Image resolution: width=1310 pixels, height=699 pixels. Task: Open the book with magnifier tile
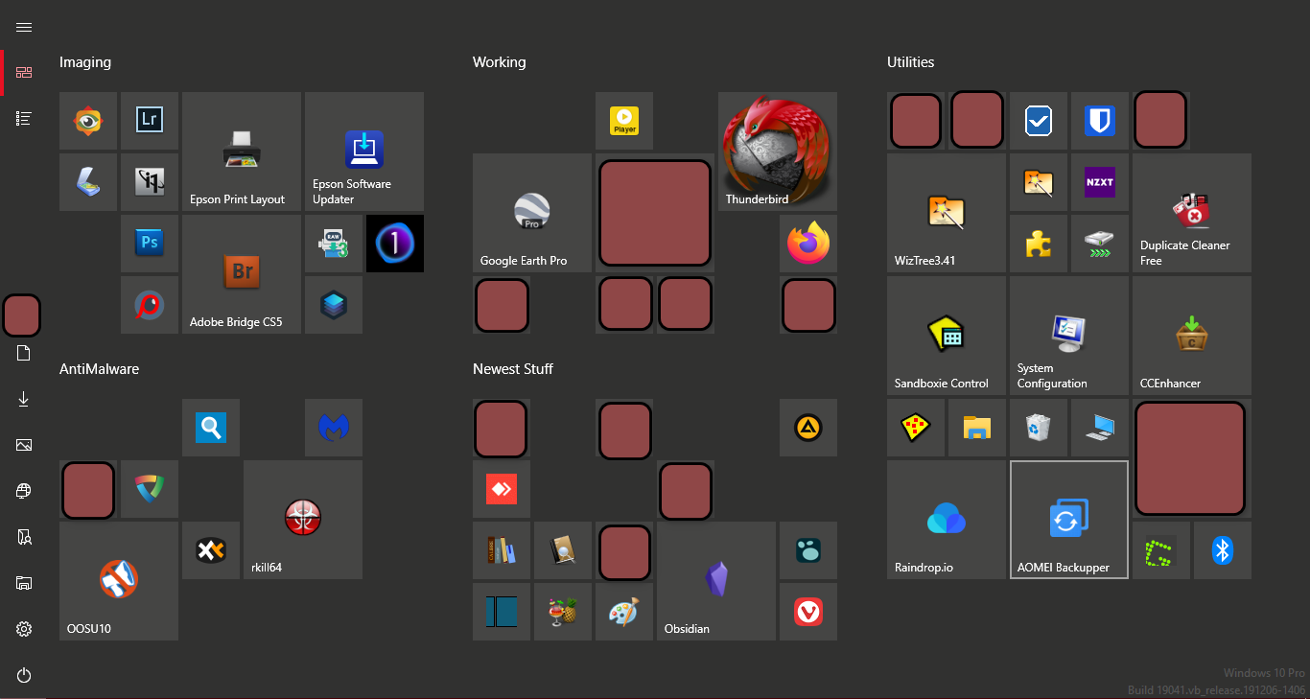pyautogui.click(x=563, y=550)
